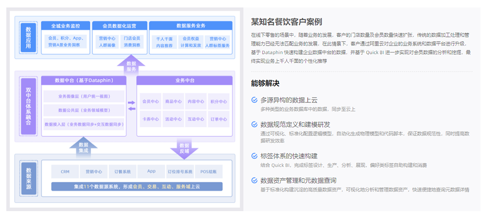
Task: Click the 数据应用 vertical label
Action: (28, 37)
